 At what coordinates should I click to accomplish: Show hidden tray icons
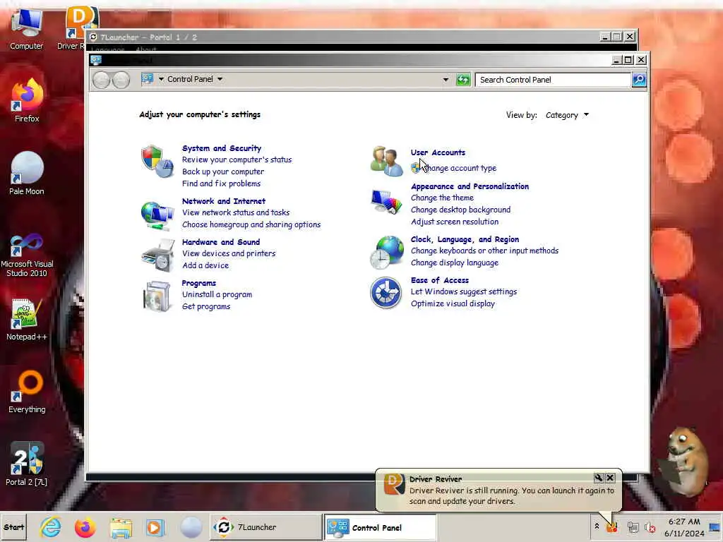click(597, 526)
